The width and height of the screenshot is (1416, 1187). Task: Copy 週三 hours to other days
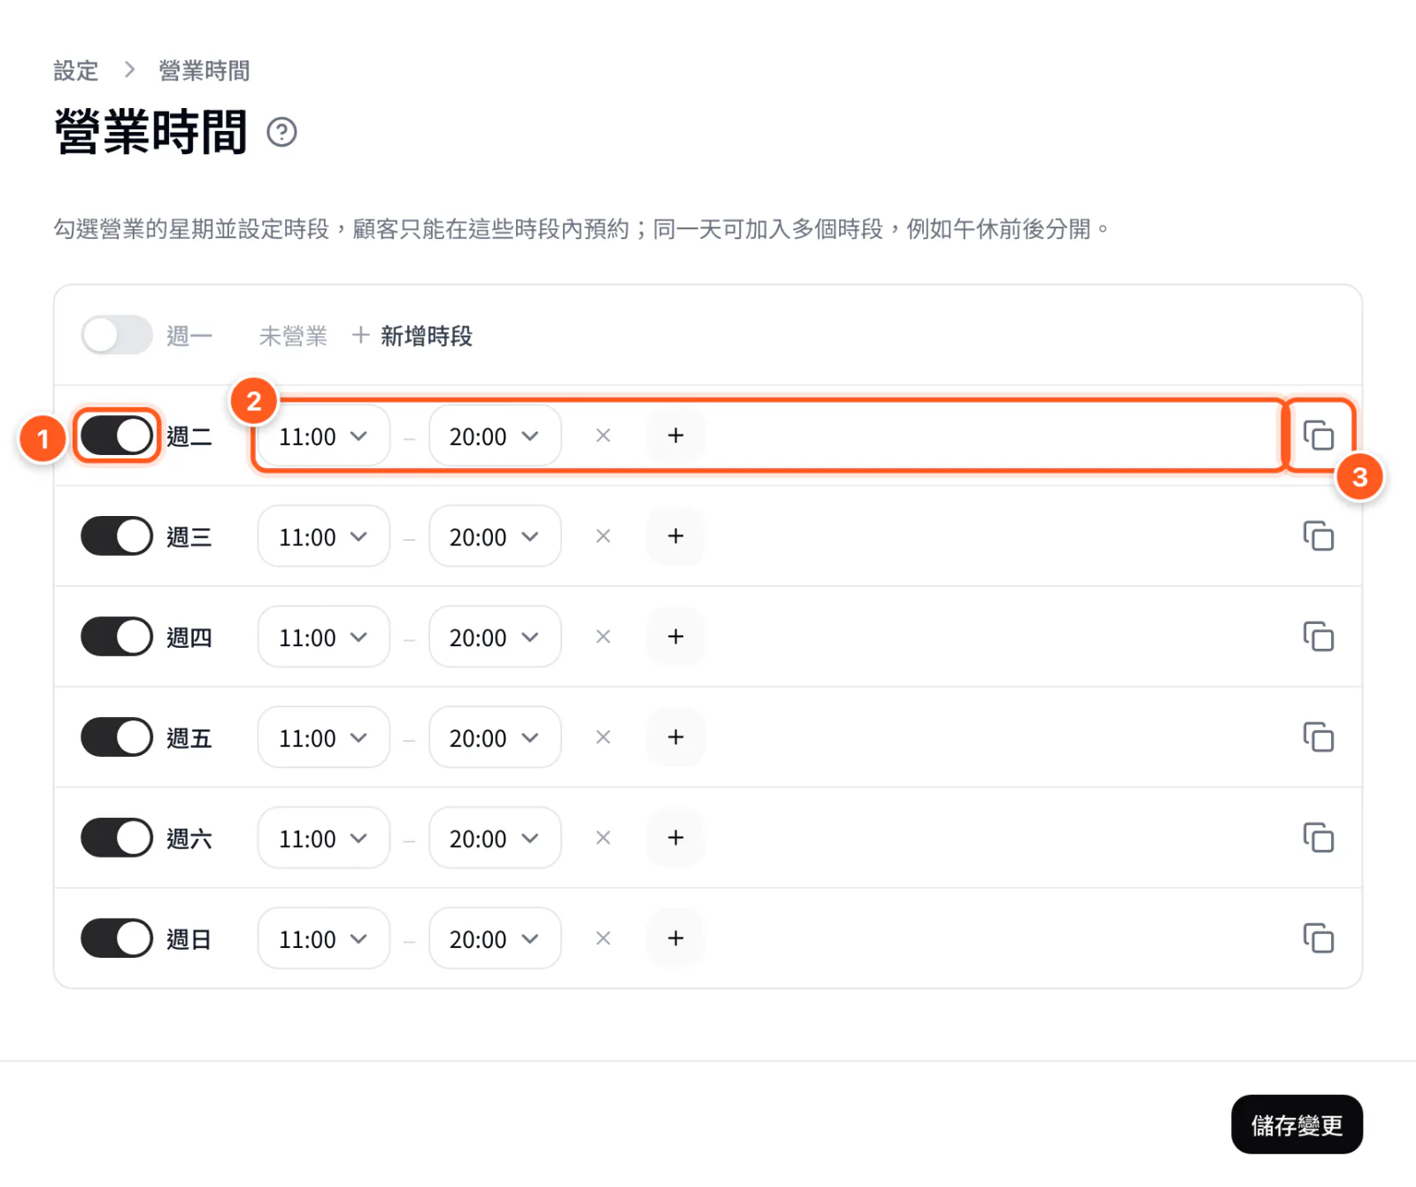point(1319,536)
